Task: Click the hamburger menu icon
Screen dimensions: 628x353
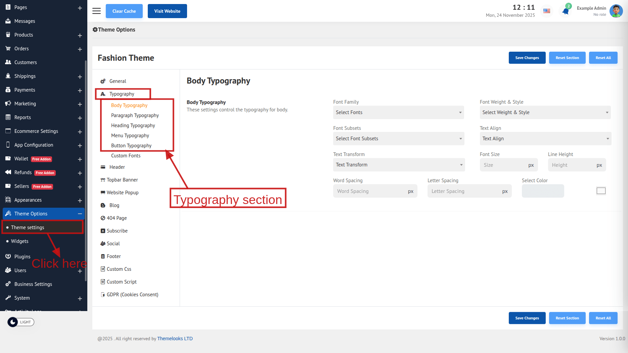Action: pyautogui.click(x=96, y=11)
